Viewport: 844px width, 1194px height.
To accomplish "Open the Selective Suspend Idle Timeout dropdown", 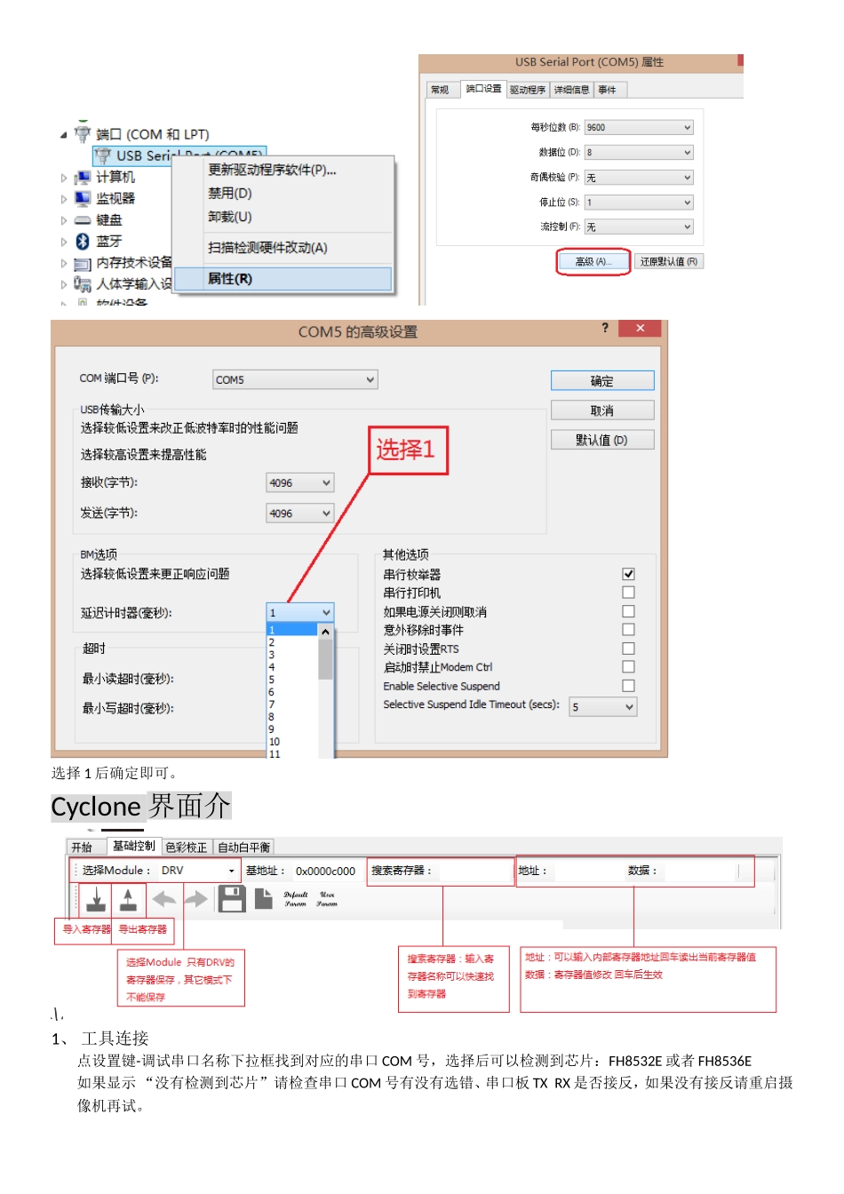I will pos(603,707).
